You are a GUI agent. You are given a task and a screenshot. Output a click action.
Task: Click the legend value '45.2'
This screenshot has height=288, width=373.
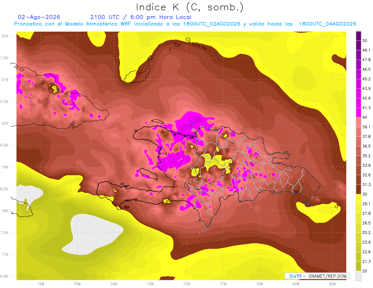coord(367,79)
